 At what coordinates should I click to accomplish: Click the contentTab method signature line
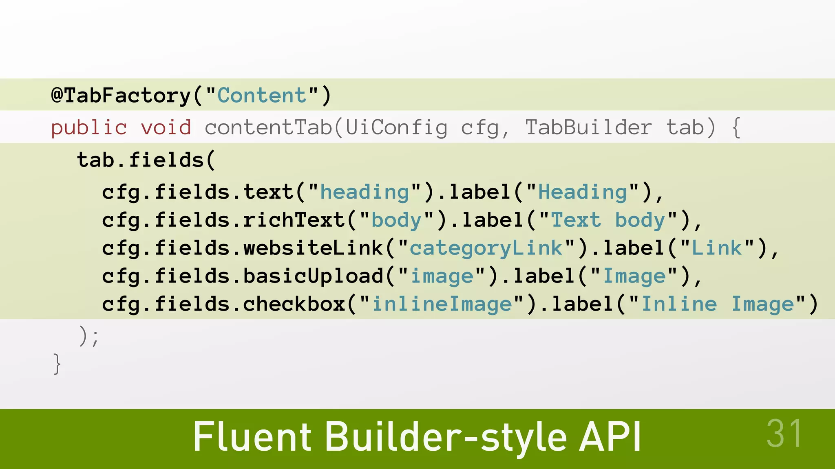(396, 127)
